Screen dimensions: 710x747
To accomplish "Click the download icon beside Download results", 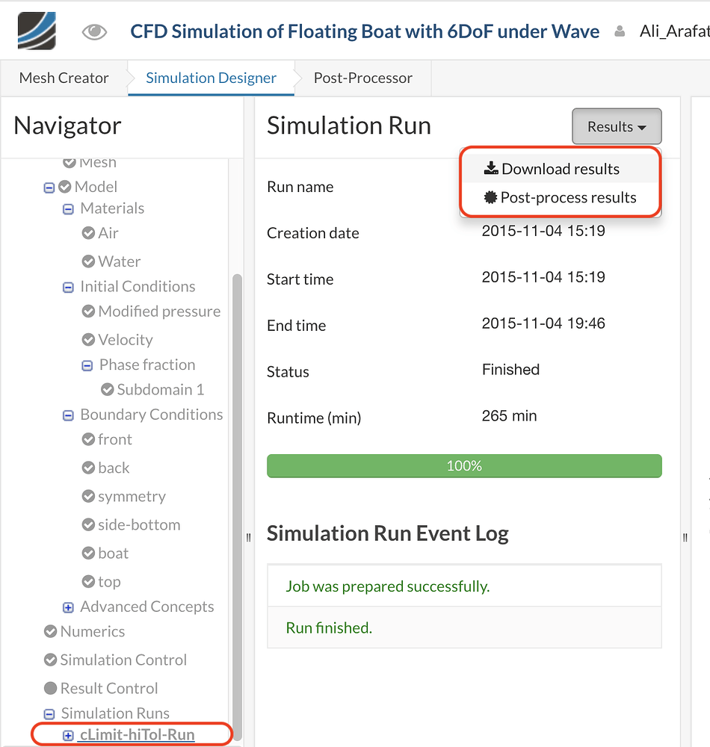I will 491,168.
